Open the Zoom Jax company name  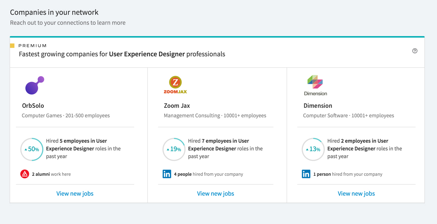click(177, 106)
